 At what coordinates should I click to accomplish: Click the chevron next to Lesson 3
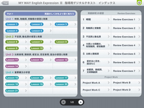point(75,24)
